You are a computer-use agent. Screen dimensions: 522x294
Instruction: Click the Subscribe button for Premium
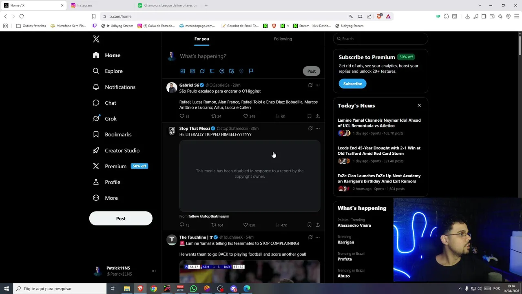pos(352,84)
